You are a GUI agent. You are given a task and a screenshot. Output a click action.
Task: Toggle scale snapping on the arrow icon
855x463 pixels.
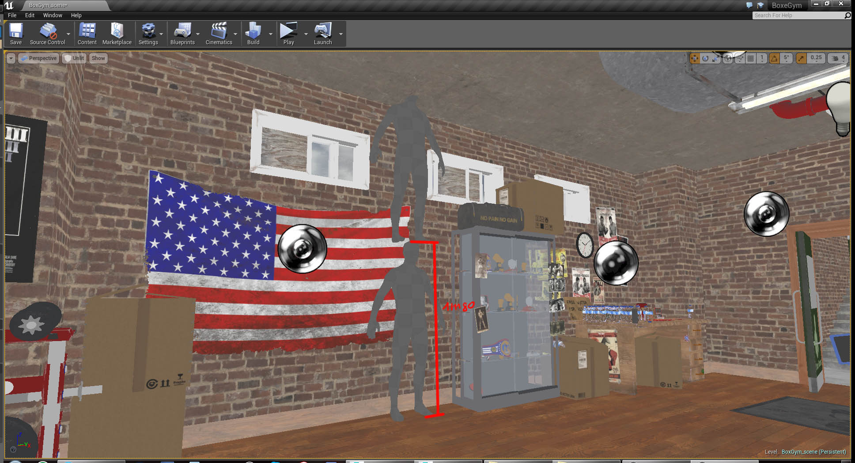click(801, 58)
